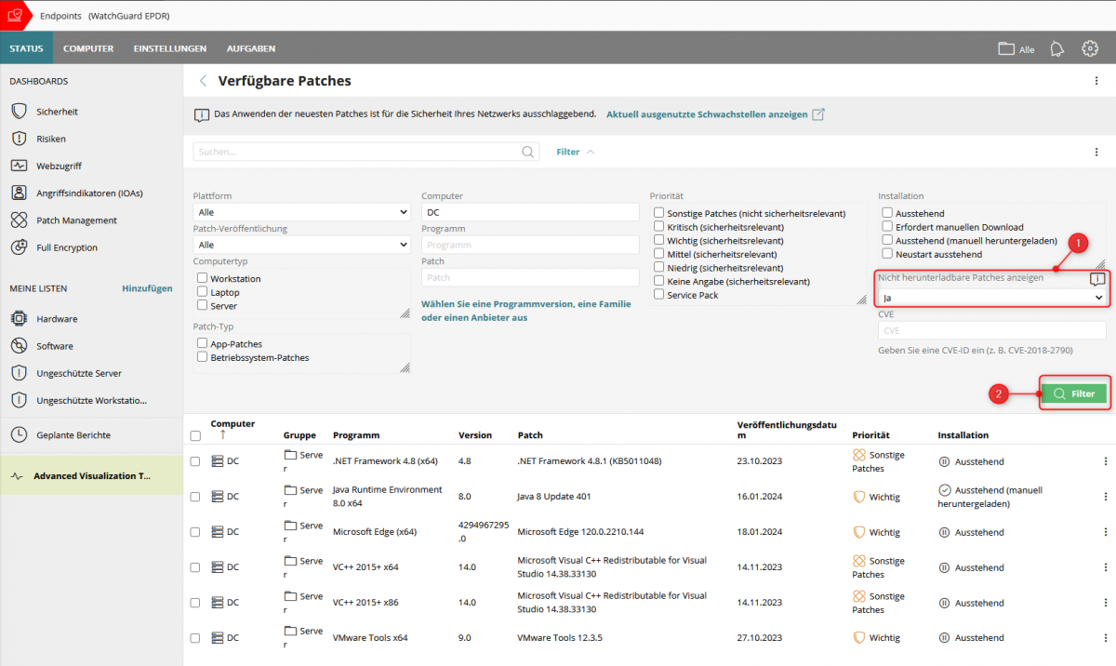
Task: Open the settings gear menu
Action: (1090, 48)
